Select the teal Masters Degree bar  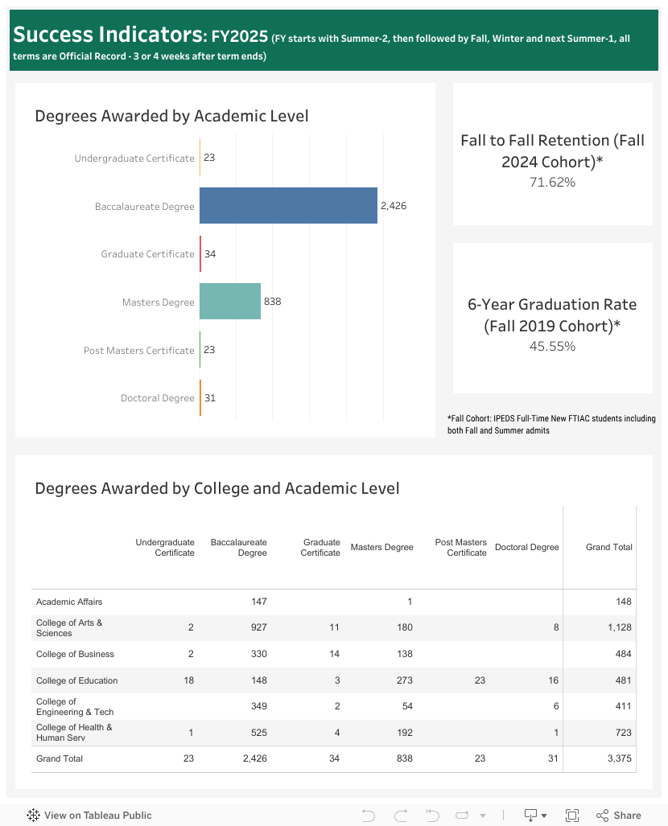click(x=230, y=302)
